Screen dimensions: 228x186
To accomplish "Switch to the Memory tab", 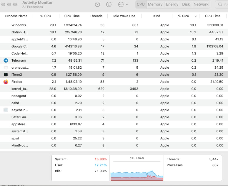I will coord(155,4).
